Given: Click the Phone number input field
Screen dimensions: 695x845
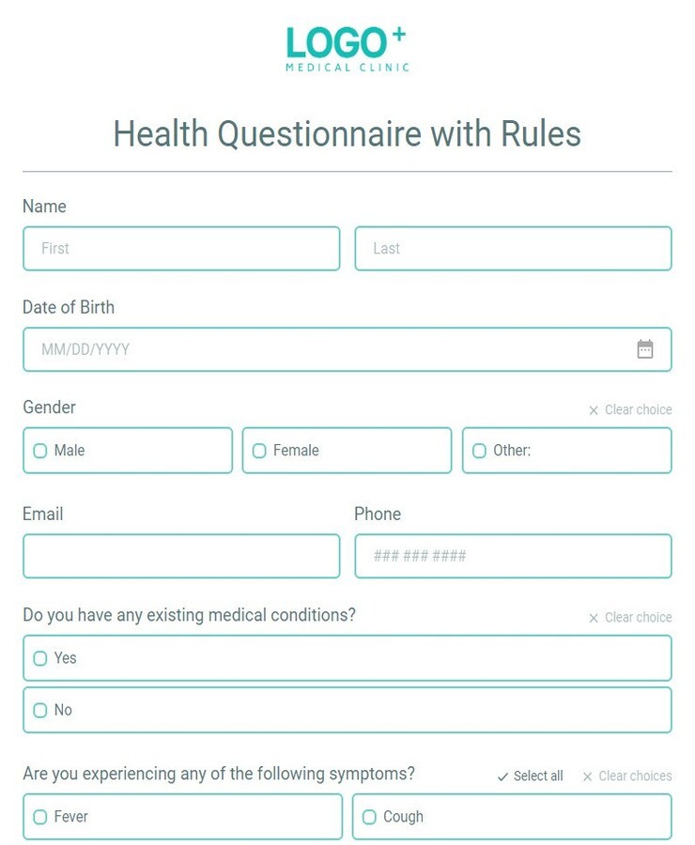Looking at the screenshot, I should click(513, 556).
